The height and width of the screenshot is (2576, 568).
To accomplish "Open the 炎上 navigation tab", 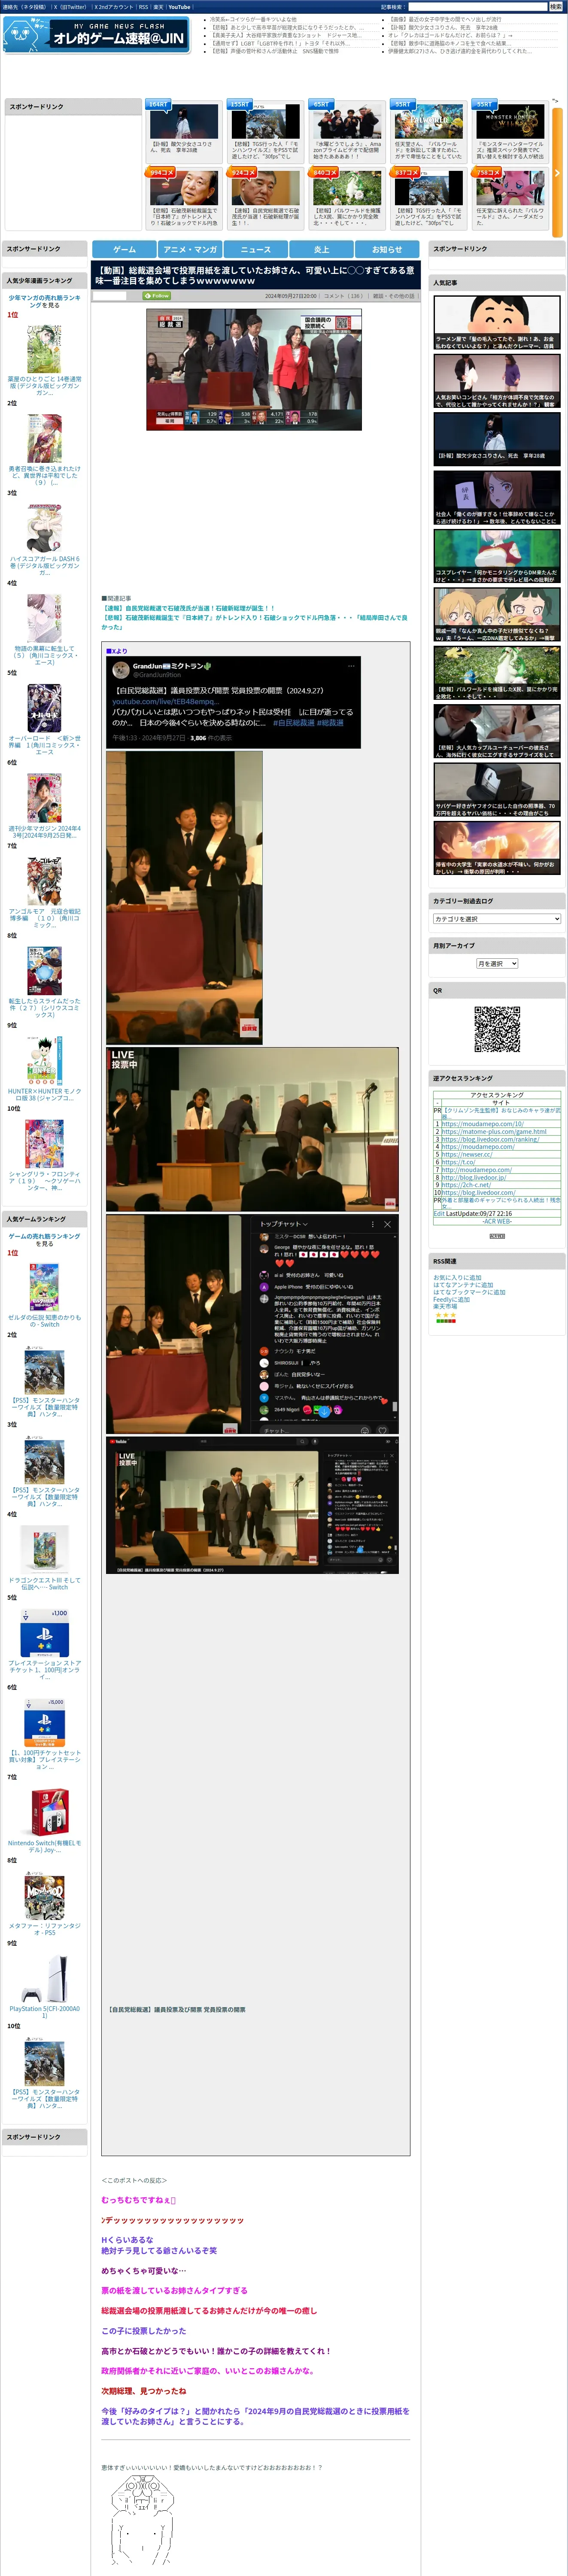I will [321, 249].
